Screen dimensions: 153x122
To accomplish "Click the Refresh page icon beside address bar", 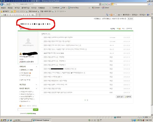I will tap(106, 4).
